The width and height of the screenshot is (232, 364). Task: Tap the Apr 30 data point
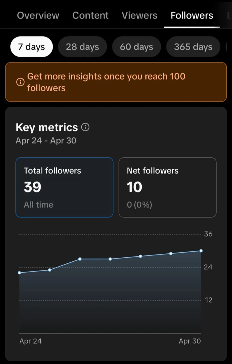[201, 251]
